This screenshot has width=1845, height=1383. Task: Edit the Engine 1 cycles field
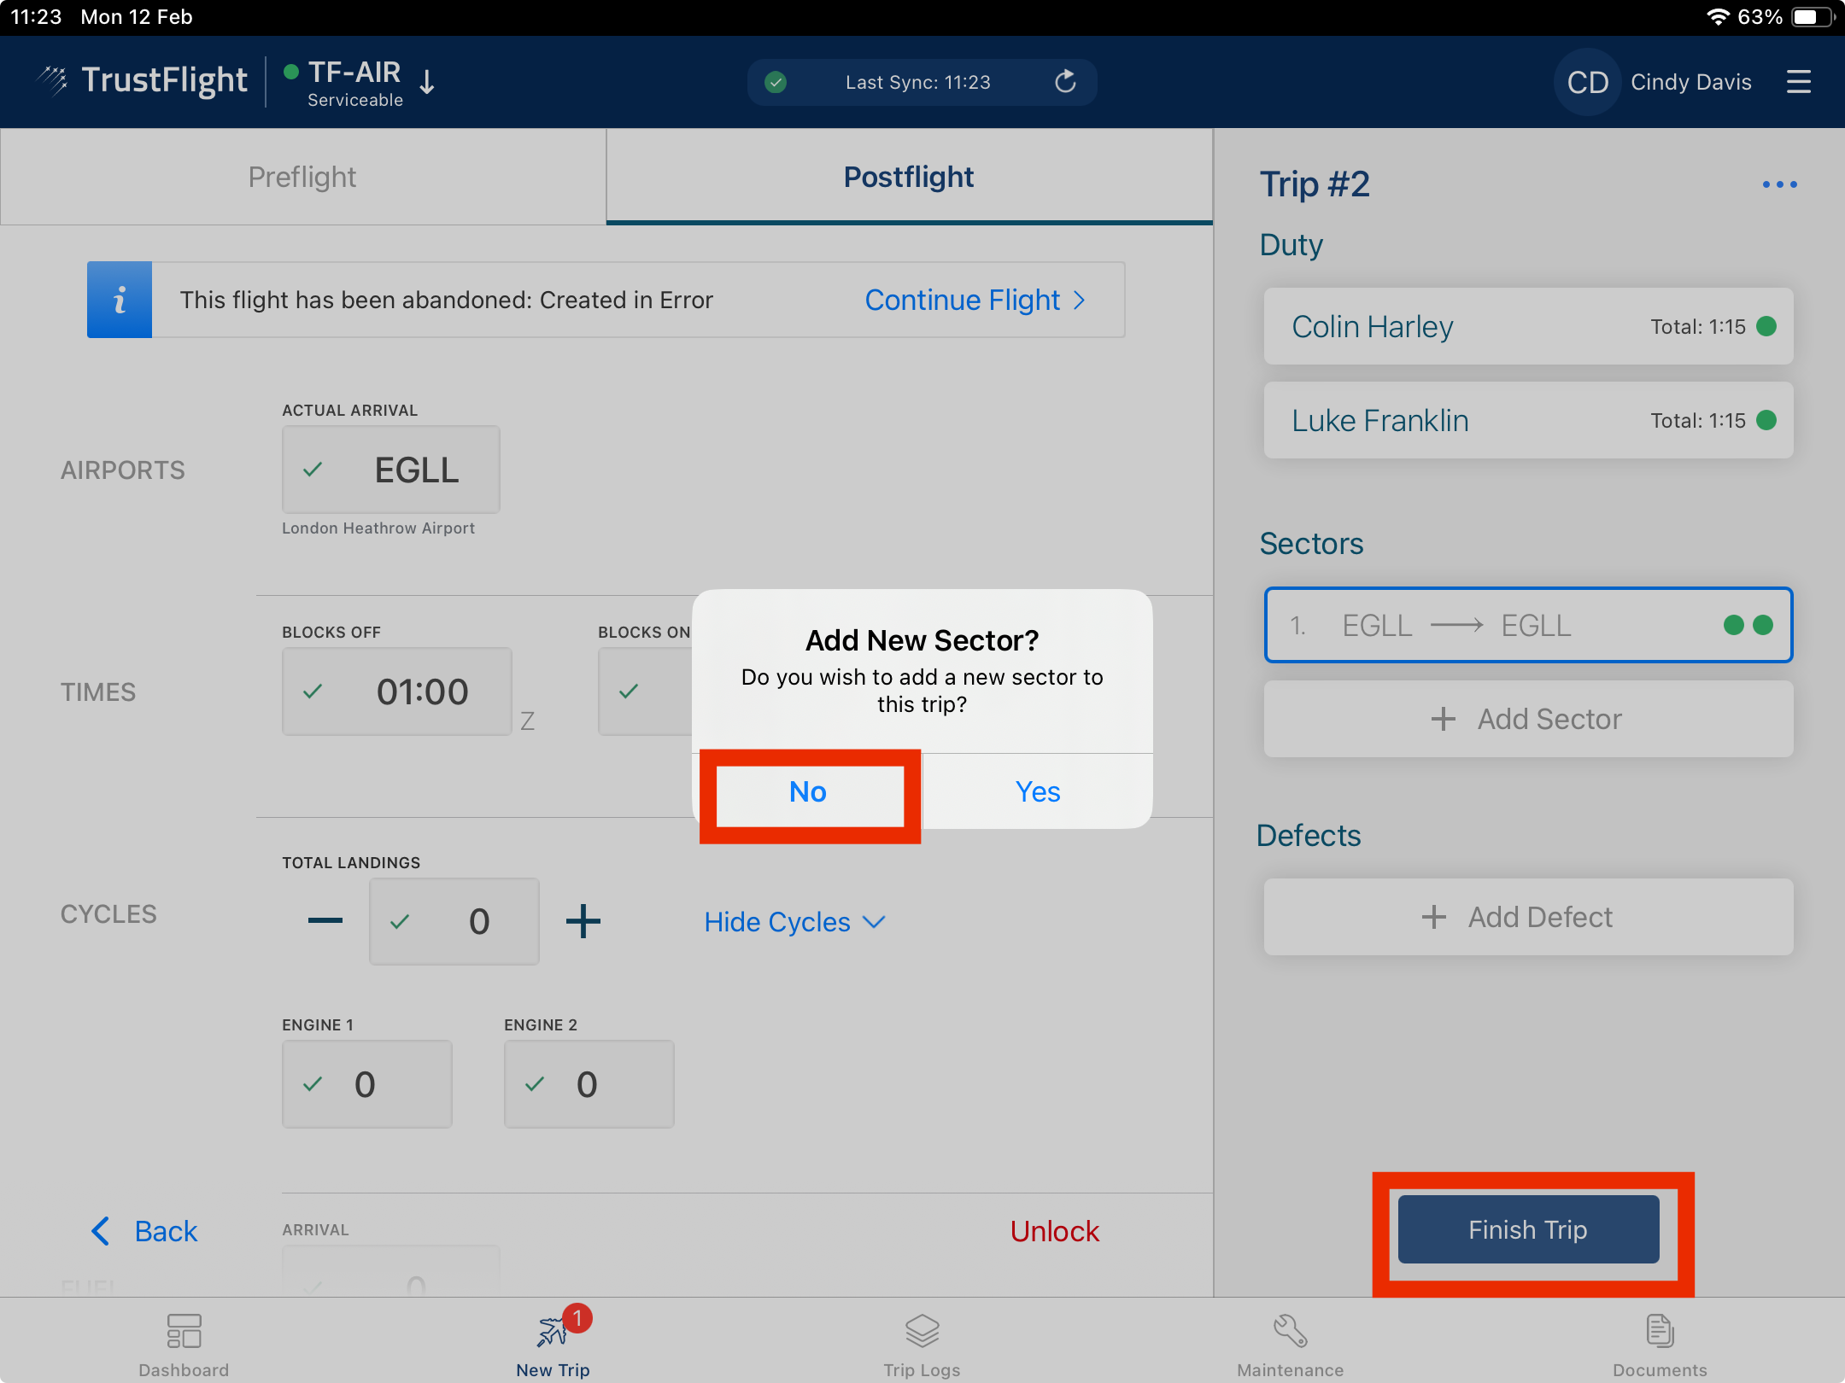pyautogui.click(x=367, y=1084)
